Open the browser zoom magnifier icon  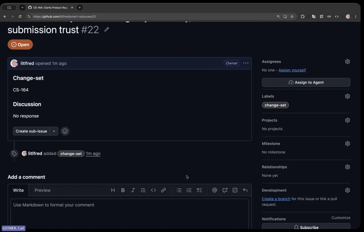[x=278, y=16]
